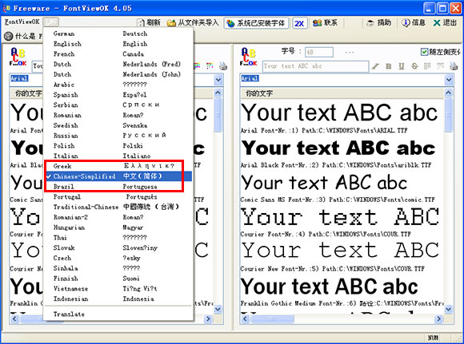The image size is (464, 344).
Task: Select Romanian-2 language entry
Action: point(118,217)
